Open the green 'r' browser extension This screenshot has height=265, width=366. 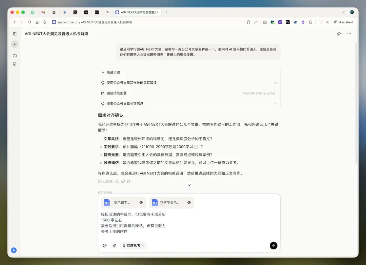click(x=272, y=22)
